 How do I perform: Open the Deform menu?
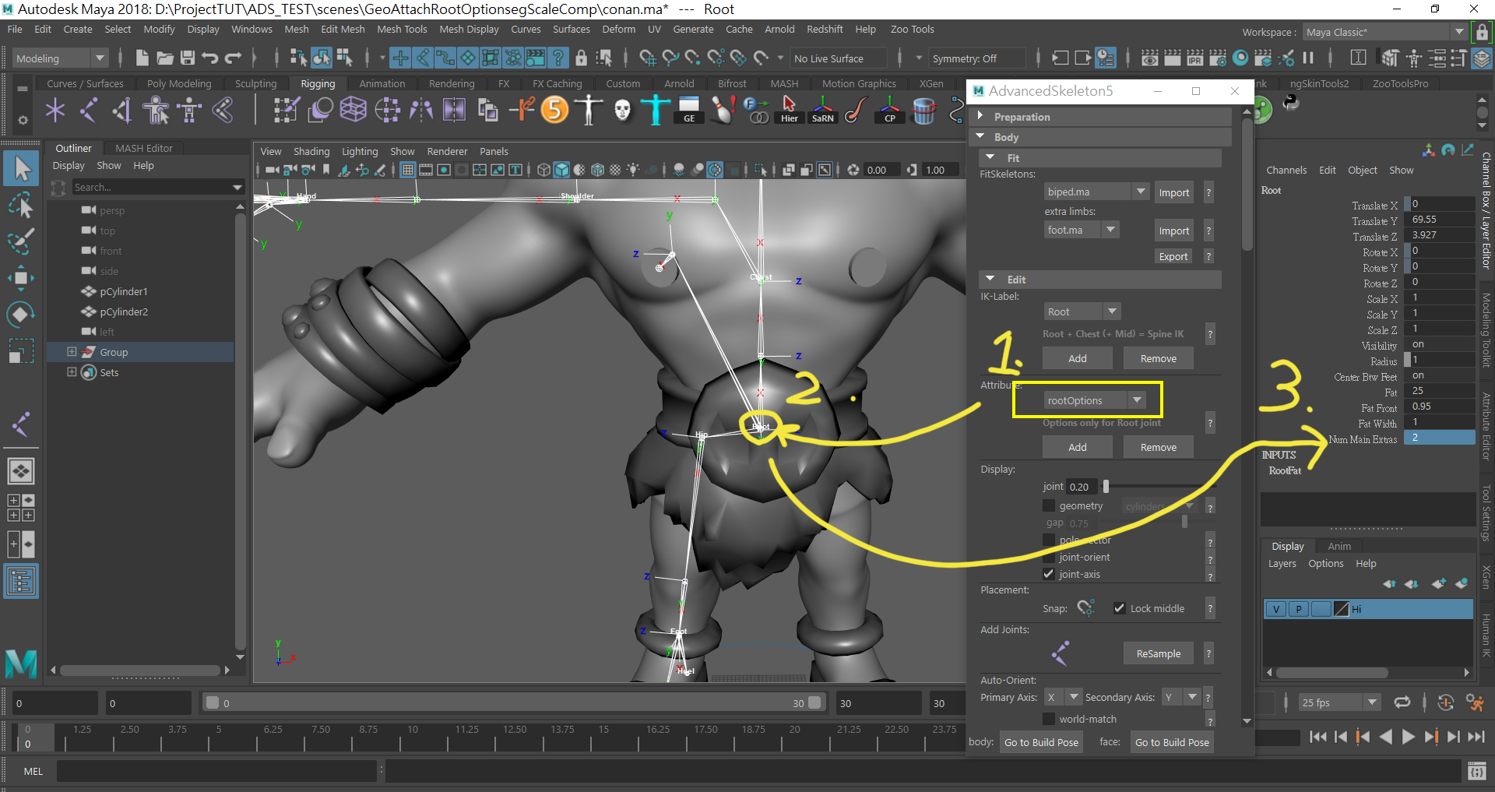(618, 29)
